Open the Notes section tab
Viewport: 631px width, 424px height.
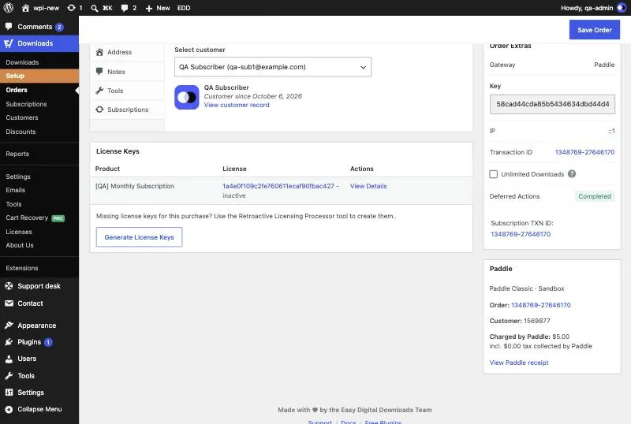tap(127, 71)
